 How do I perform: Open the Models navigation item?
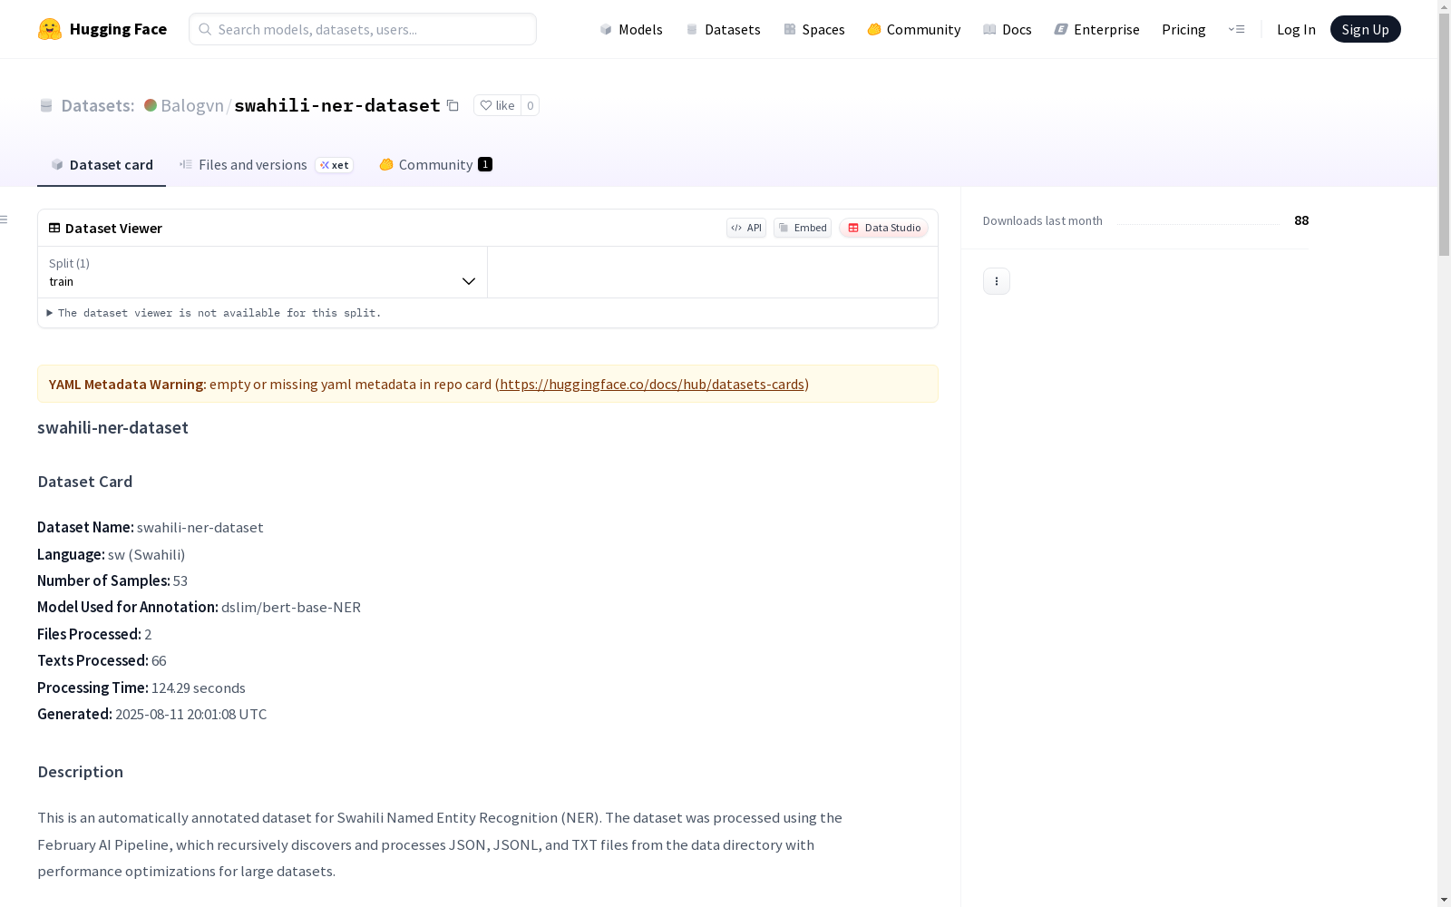coord(631,29)
